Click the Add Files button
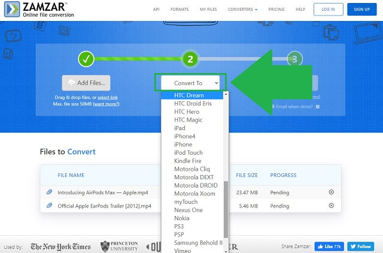 (x=86, y=83)
